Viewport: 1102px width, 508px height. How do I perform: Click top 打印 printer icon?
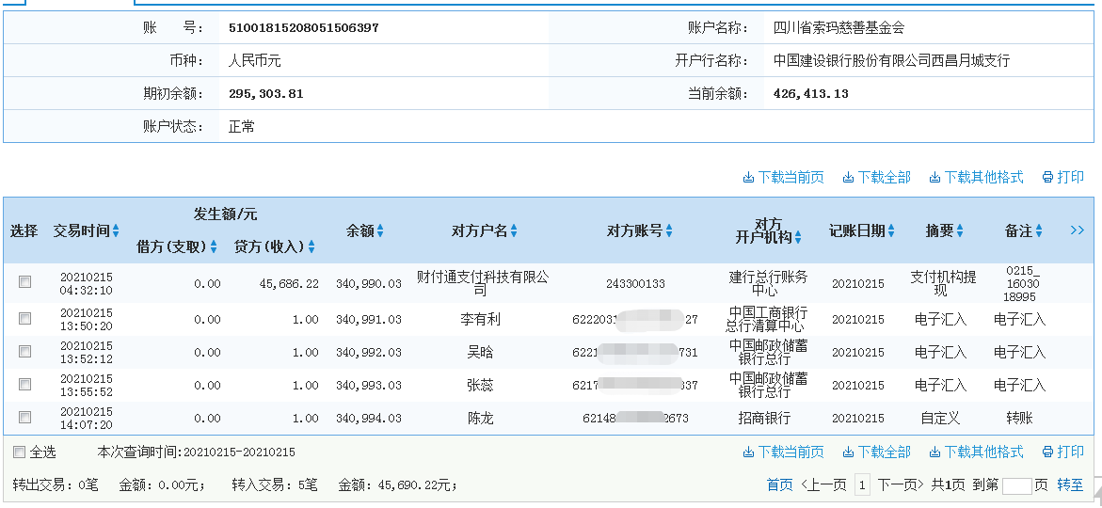[x=1047, y=178]
